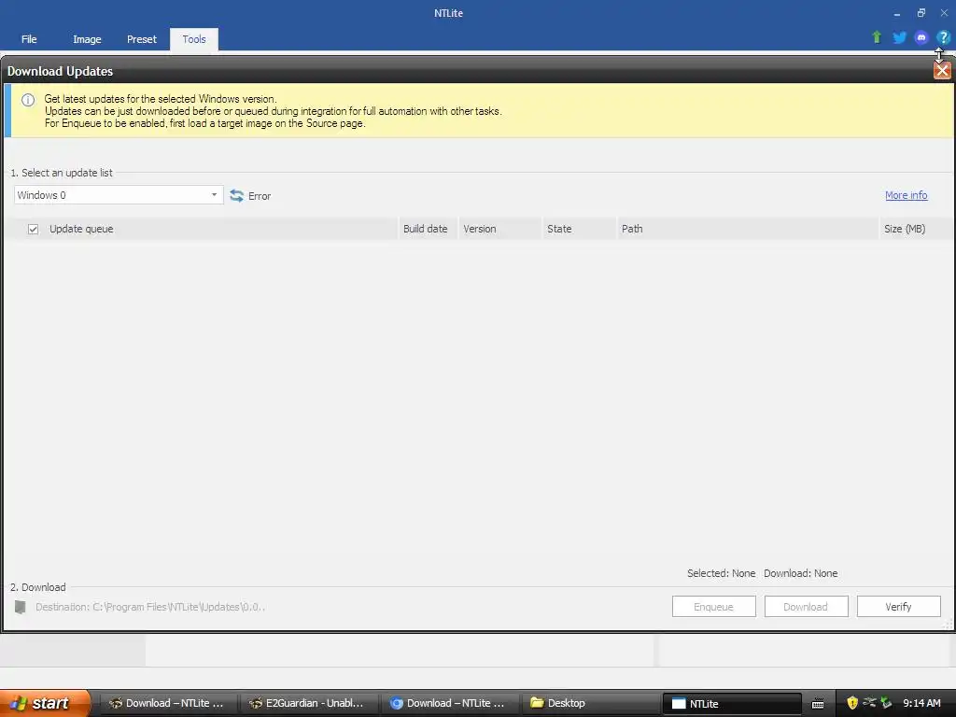Click the blue help question mark icon
Viewport: 956px width, 717px height.
click(x=943, y=37)
